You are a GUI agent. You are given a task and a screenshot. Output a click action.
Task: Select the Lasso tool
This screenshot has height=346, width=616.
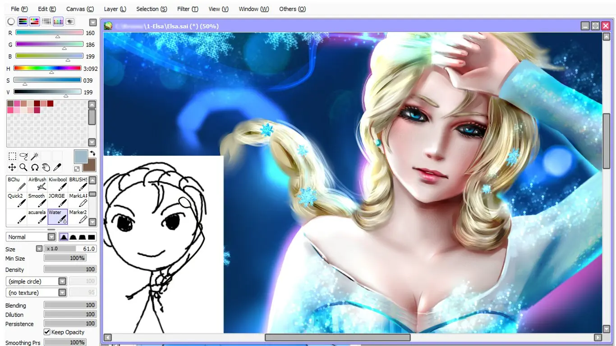click(x=23, y=156)
